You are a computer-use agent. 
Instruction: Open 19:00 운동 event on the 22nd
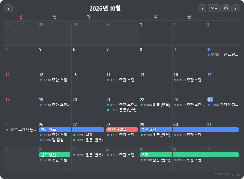point(155,105)
